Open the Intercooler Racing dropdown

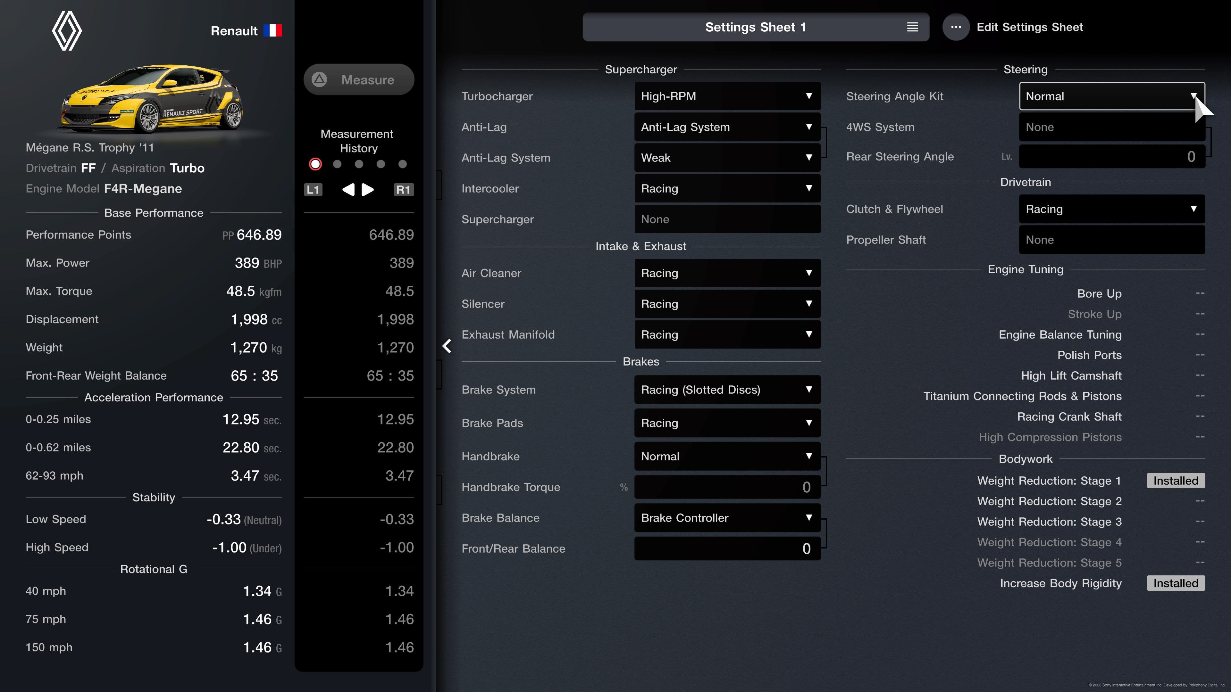pos(727,189)
